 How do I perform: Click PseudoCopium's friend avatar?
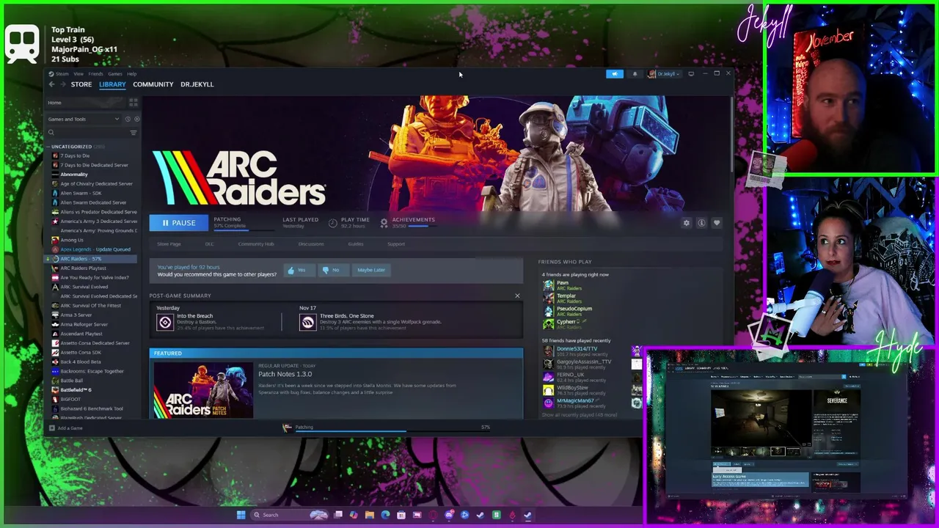tap(548, 312)
